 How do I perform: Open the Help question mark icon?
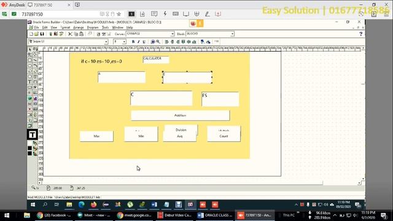pos(360,34)
